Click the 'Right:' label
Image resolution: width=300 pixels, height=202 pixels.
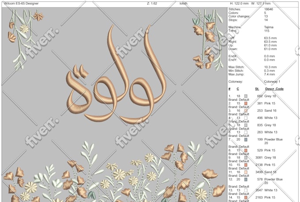232,42
